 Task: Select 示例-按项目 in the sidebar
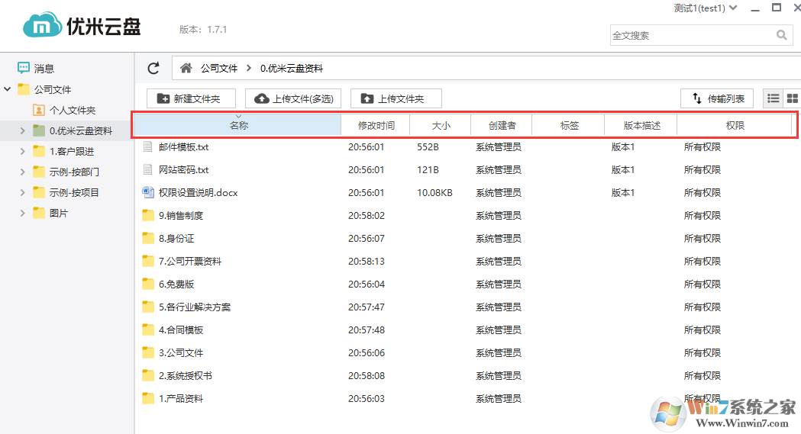[x=74, y=192]
